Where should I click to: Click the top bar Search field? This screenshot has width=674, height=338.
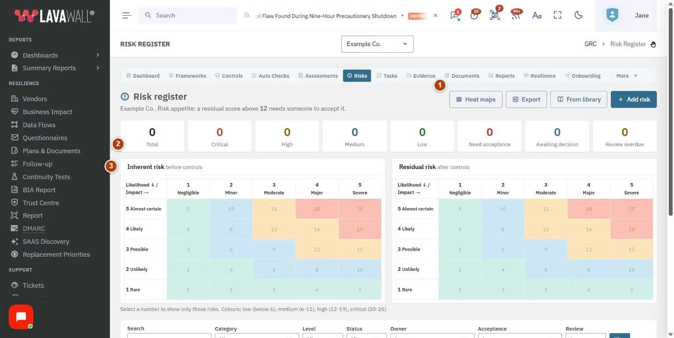point(188,15)
